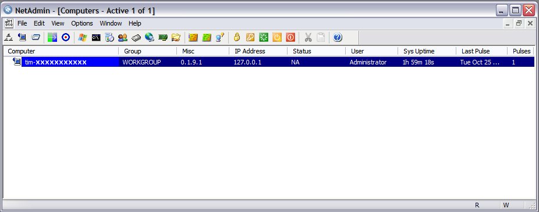539x212 pixels.
Task: Click the stacked windows toolbar icon
Action: [x=36, y=37]
